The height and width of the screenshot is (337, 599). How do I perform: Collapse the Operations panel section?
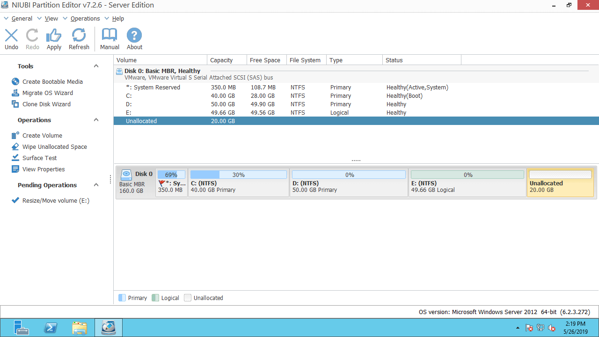96,120
